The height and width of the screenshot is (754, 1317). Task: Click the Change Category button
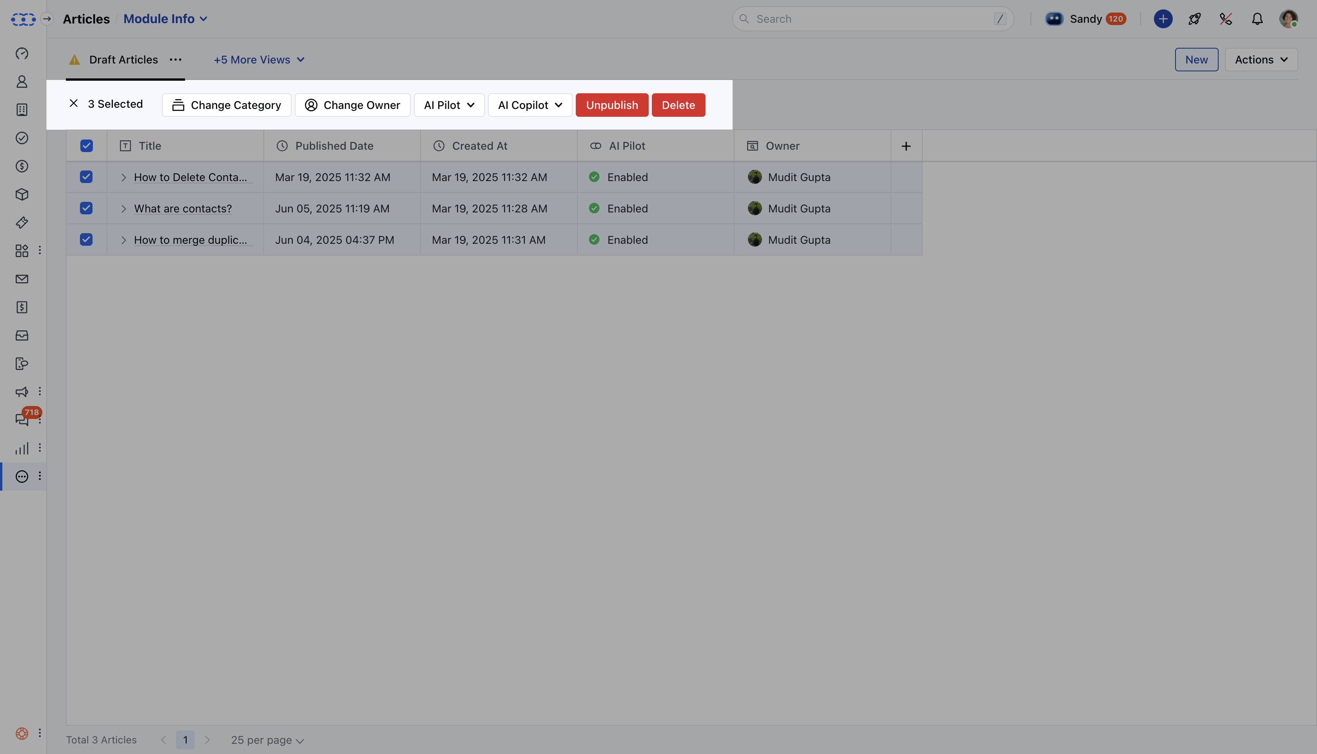click(226, 105)
